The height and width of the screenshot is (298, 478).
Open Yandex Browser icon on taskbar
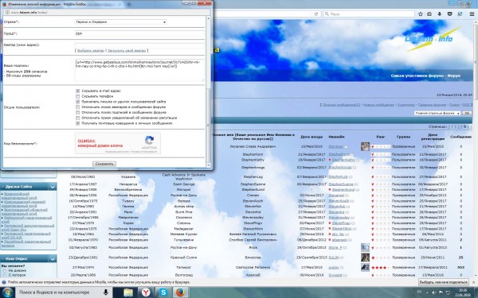[x=146, y=292]
